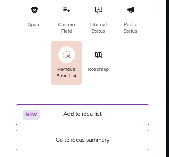Click the purple NEW badge
The image size is (169, 157).
pos(31,115)
